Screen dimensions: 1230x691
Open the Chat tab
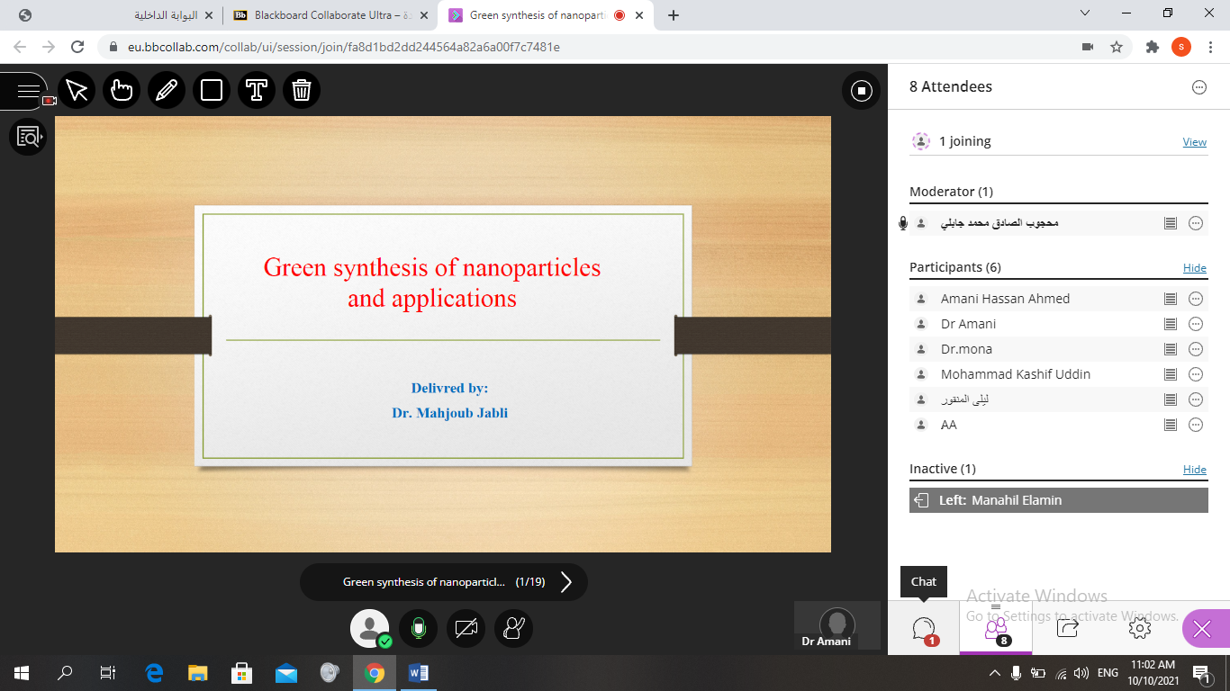coord(924,628)
